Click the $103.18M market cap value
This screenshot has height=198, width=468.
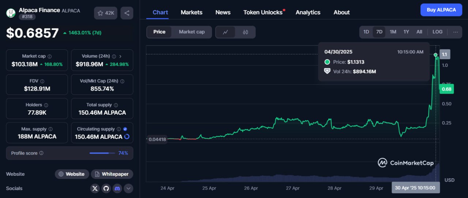[24, 64]
